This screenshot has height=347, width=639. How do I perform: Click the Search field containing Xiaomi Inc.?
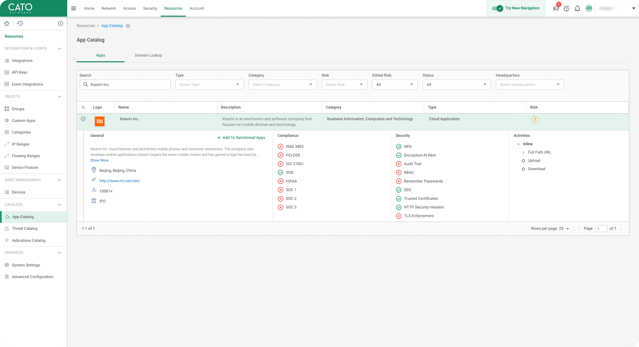click(x=125, y=85)
